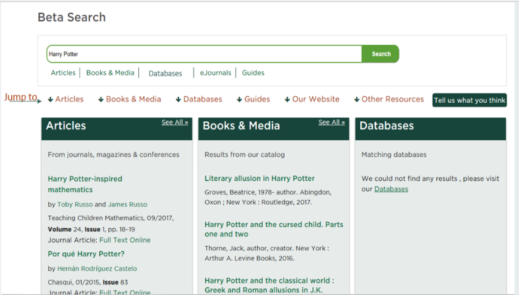Open author Toby Russo link
Image resolution: width=519 pixels, height=295 pixels.
coord(75,205)
